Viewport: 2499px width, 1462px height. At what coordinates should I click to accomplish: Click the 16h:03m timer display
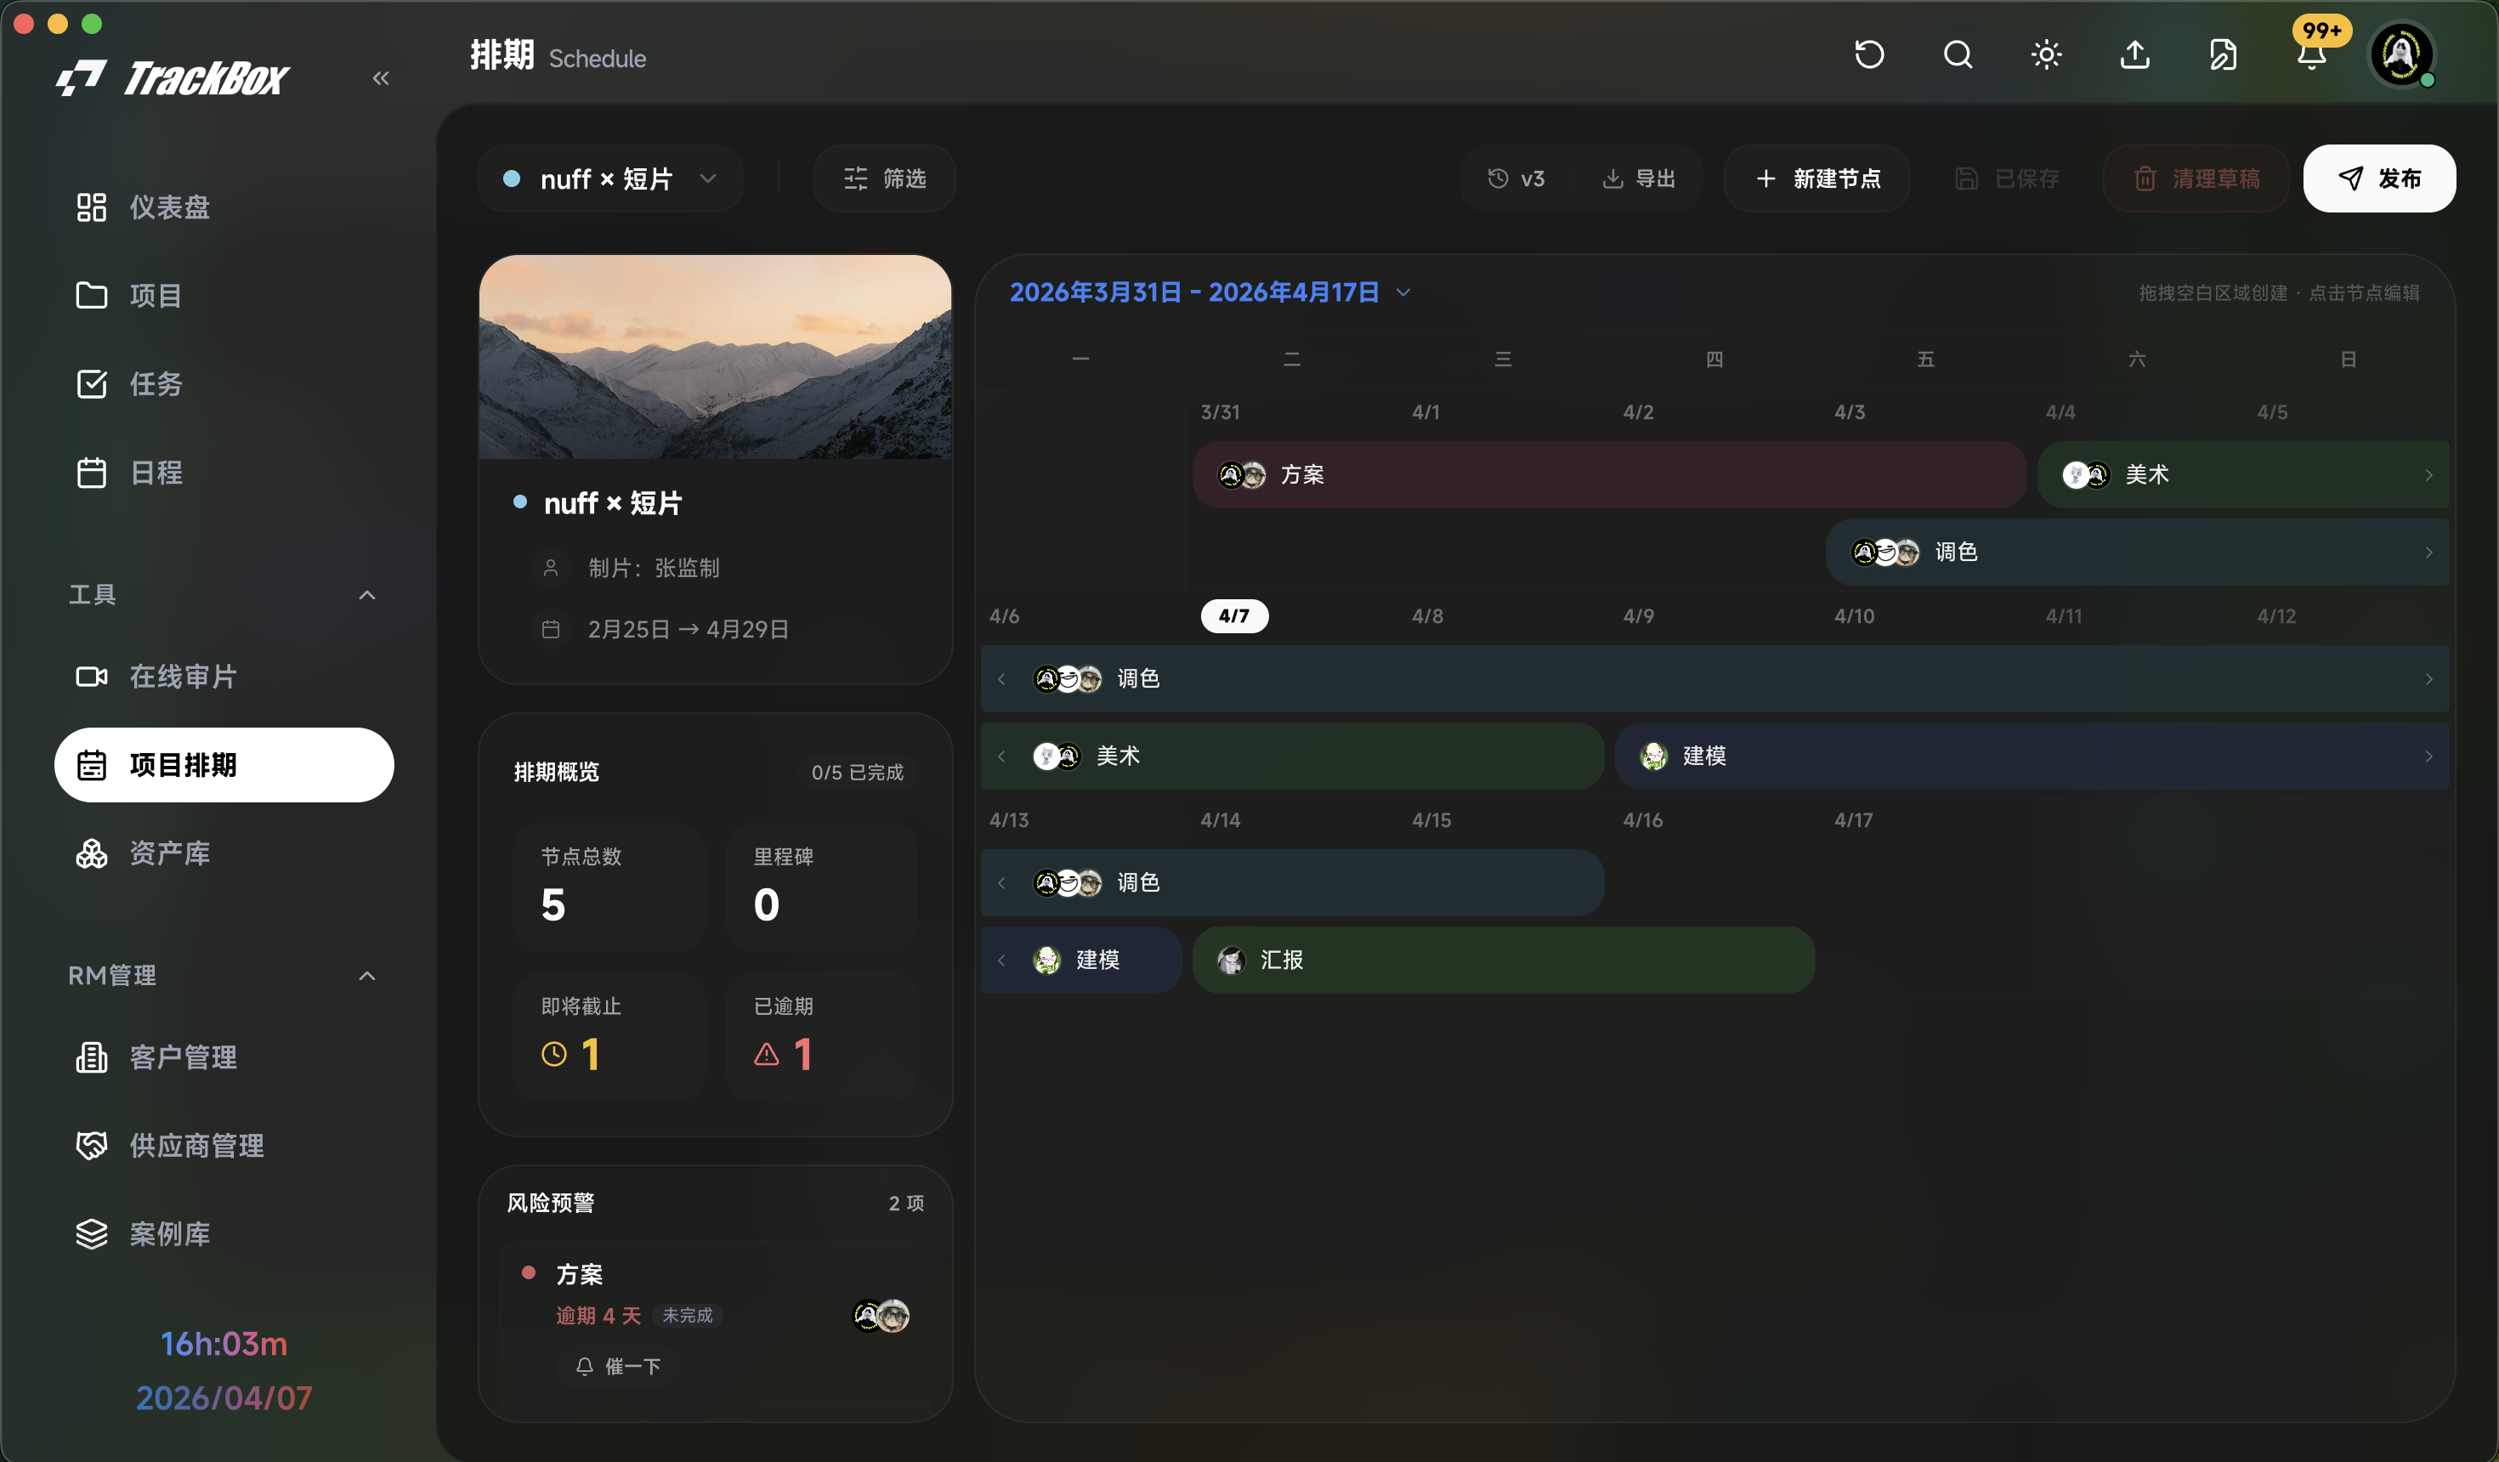(x=224, y=1345)
